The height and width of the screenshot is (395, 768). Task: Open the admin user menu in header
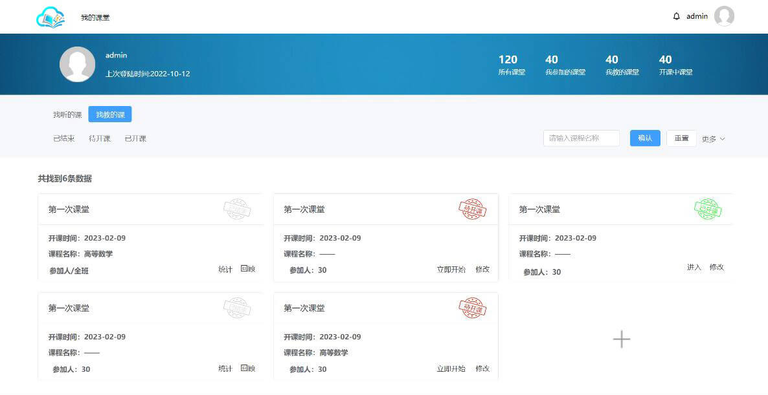[x=697, y=16]
